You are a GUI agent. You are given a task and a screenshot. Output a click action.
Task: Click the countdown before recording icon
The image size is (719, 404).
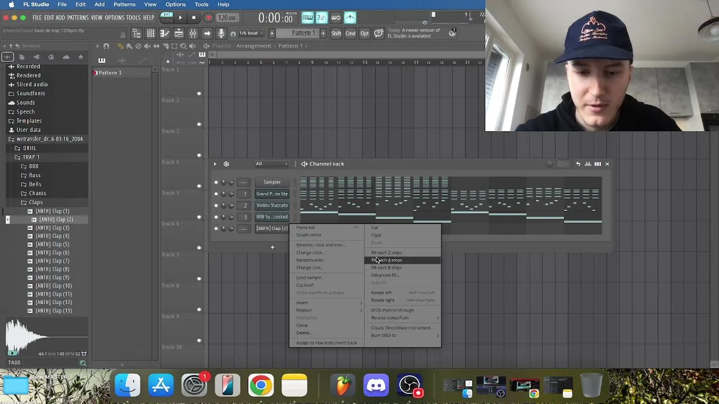(x=321, y=18)
